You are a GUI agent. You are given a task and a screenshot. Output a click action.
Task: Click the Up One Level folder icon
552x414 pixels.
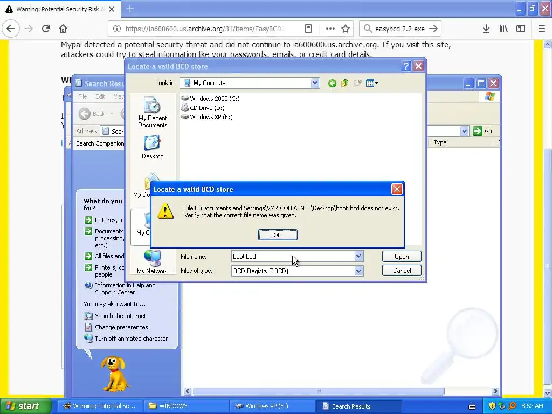point(344,83)
